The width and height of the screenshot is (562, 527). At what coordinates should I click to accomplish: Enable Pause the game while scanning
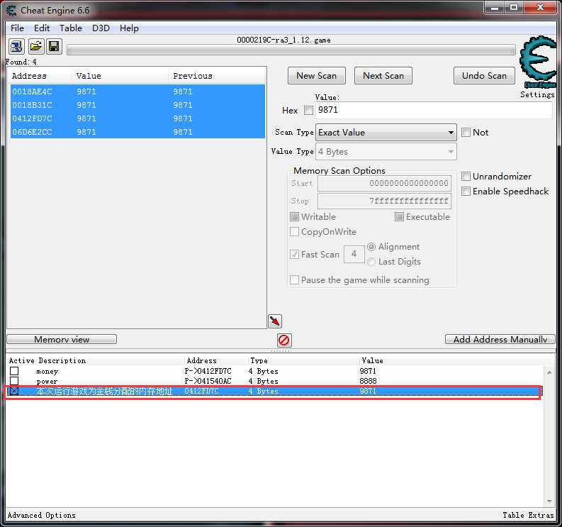tap(294, 280)
